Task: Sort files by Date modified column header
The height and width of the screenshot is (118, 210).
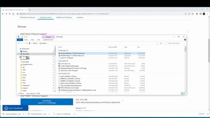Action: coord(113,47)
